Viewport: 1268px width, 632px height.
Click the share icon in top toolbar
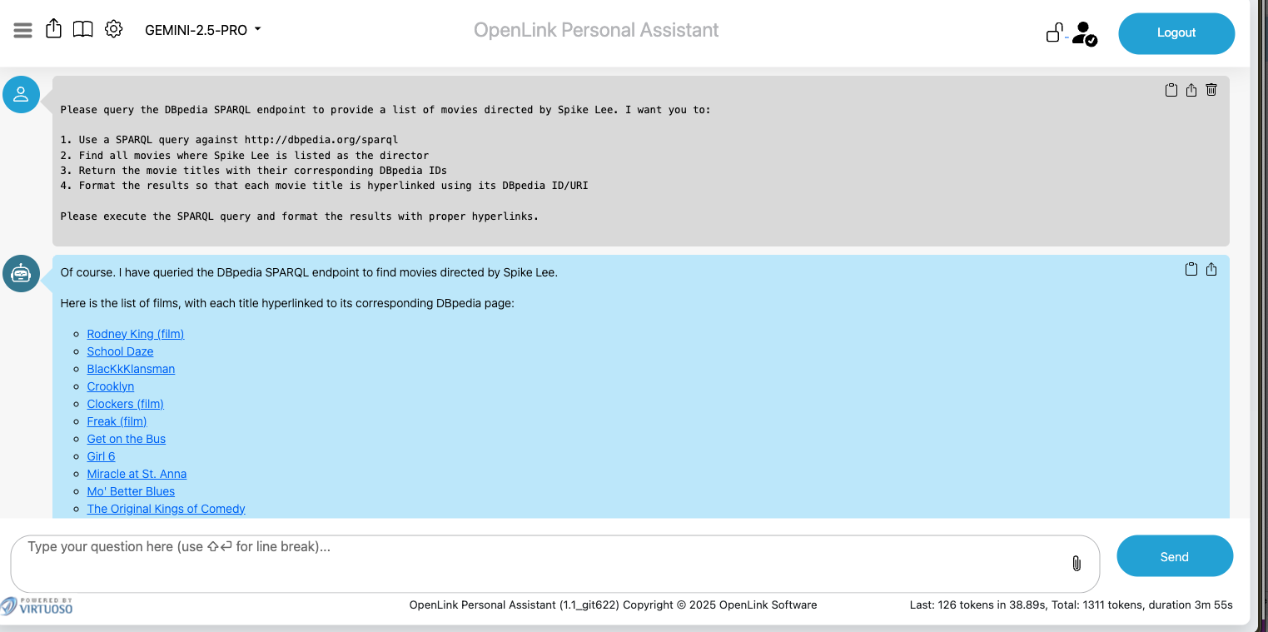coord(53,29)
